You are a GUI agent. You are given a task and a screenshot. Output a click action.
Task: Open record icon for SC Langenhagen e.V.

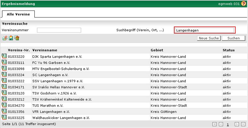tap(4, 74)
